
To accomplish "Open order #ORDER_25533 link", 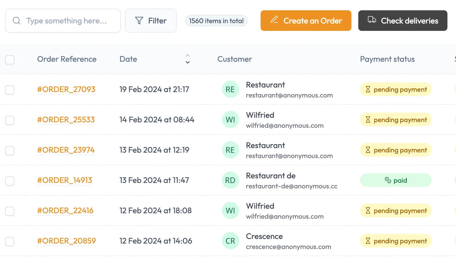I will pyautogui.click(x=66, y=120).
